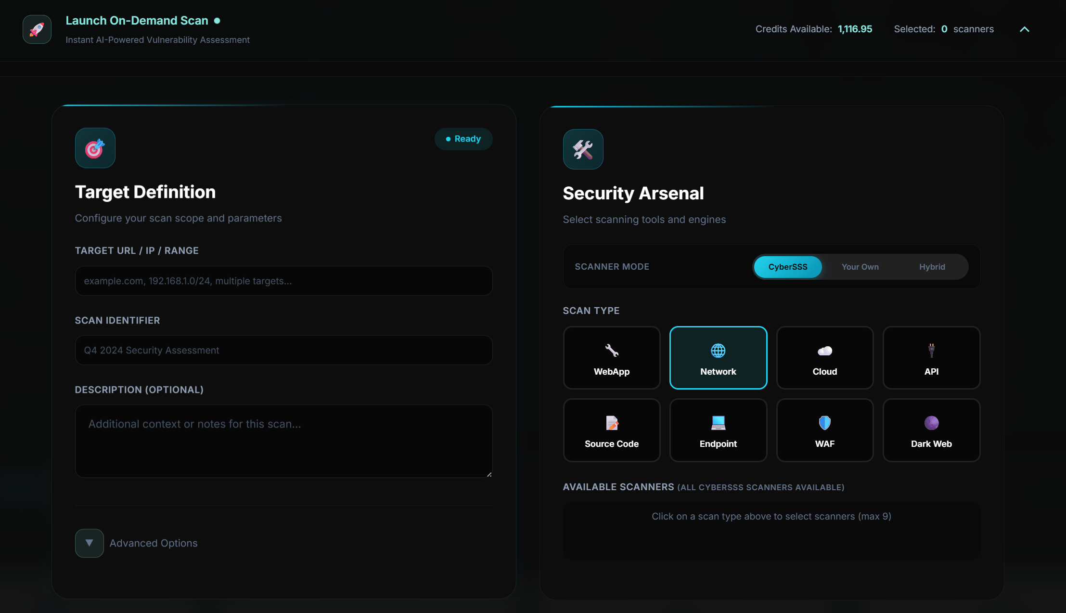The image size is (1066, 613).
Task: Click 'Configure your scan scope and parameters' text
Action: pos(178,218)
